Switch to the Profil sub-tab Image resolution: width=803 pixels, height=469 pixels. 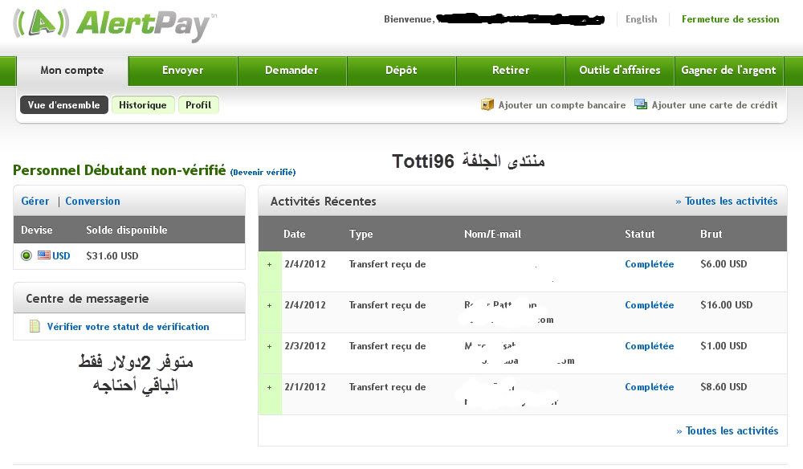[x=198, y=105]
